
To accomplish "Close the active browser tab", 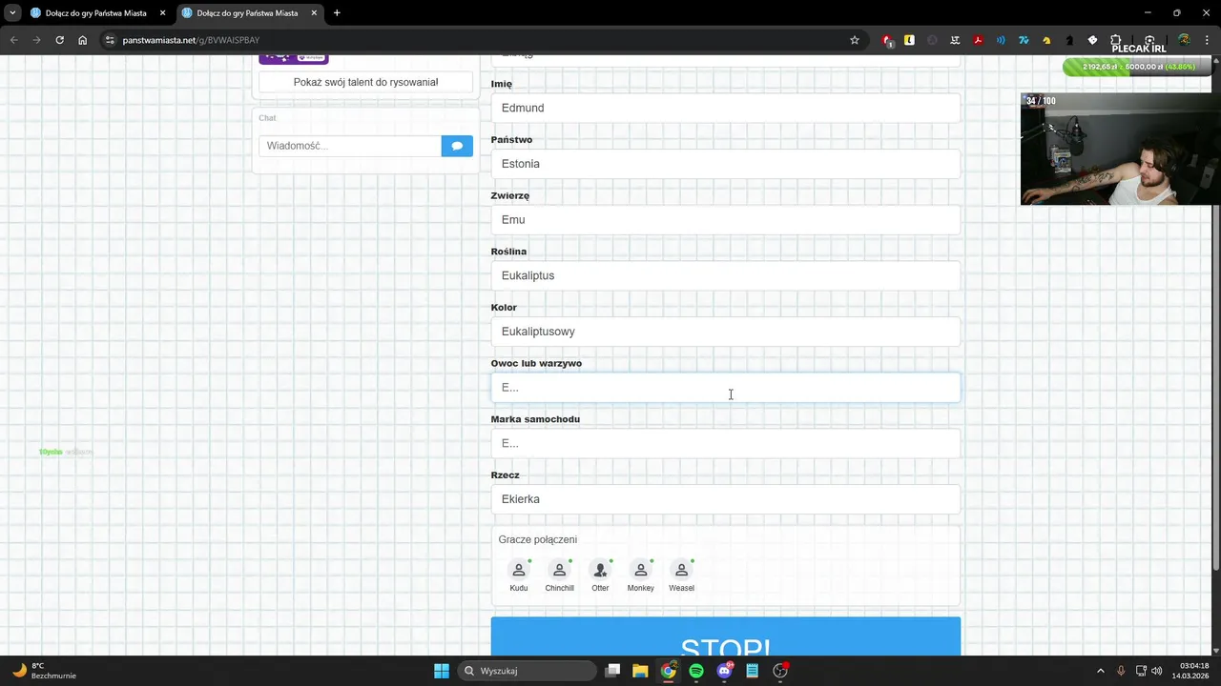I will click(x=314, y=13).
